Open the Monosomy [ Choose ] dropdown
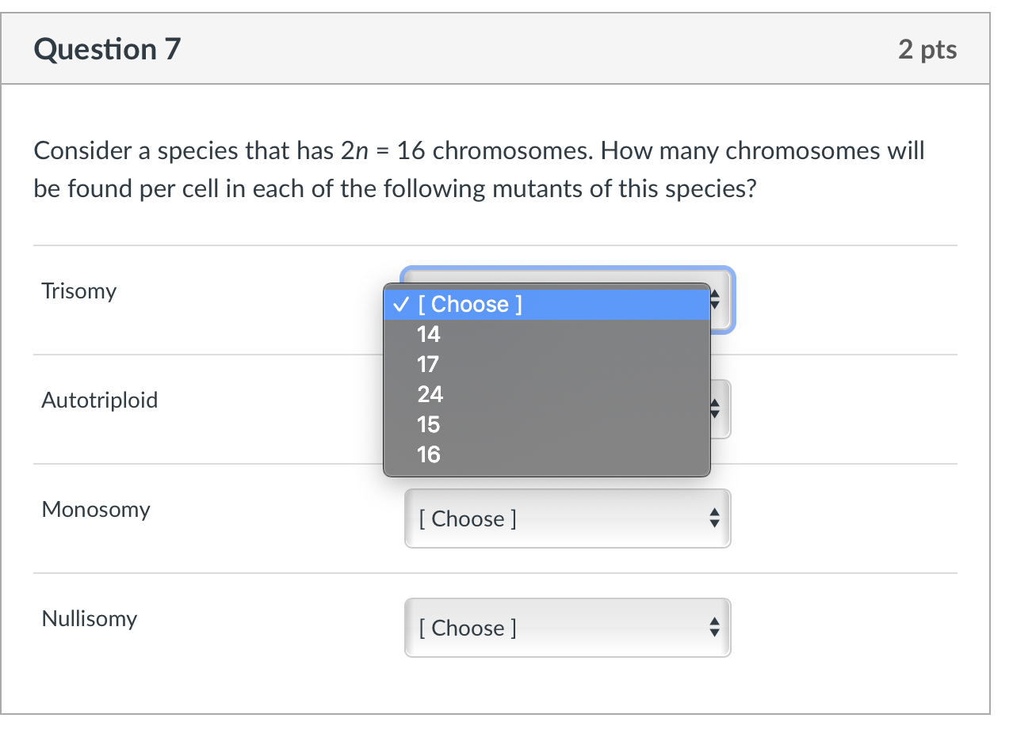The width and height of the screenshot is (1013, 733). pyautogui.click(x=555, y=518)
